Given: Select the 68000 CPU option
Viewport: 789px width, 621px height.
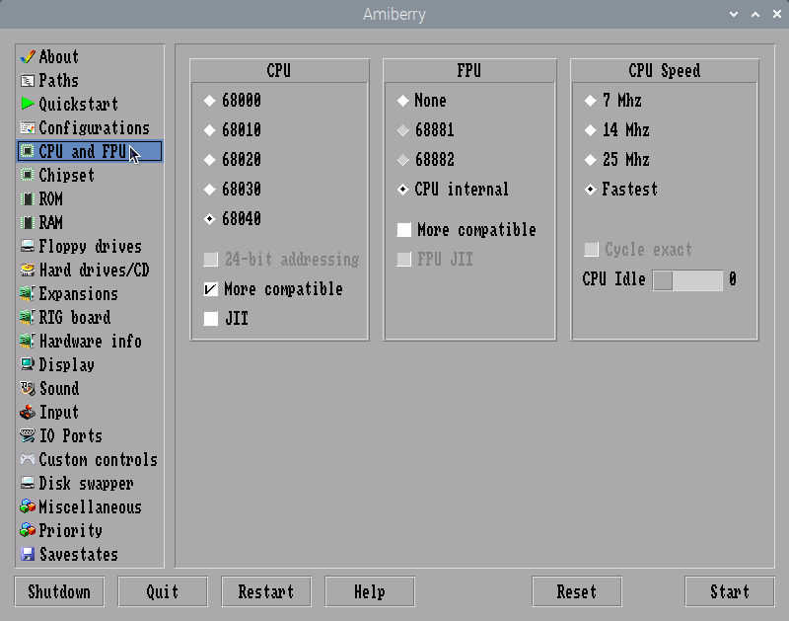Looking at the screenshot, I should click(x=232, y=101).
